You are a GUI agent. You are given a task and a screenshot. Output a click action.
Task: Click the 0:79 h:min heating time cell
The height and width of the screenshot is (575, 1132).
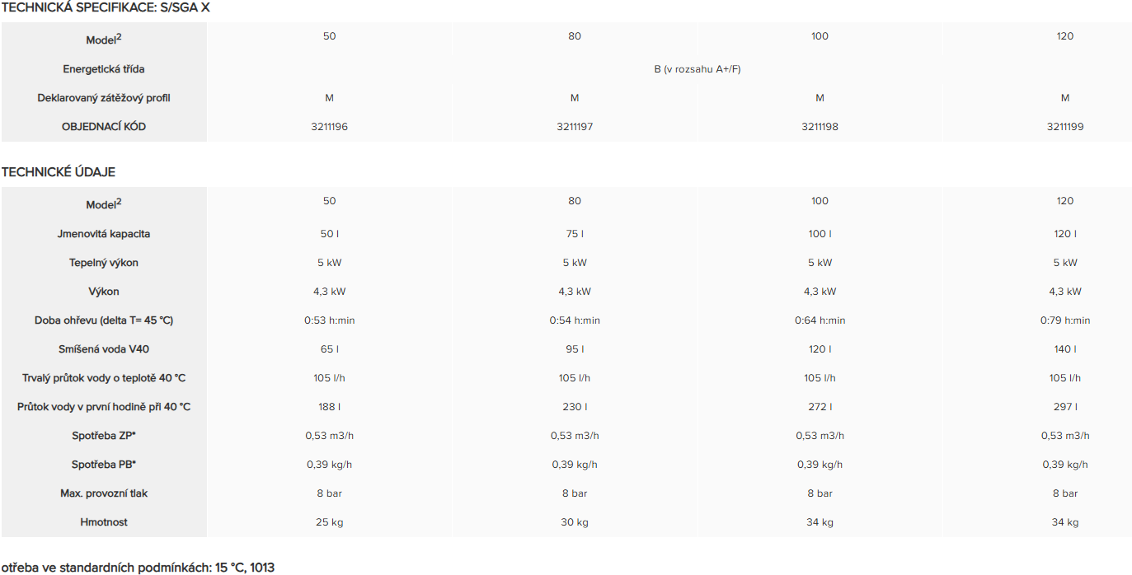[1065, 320]
